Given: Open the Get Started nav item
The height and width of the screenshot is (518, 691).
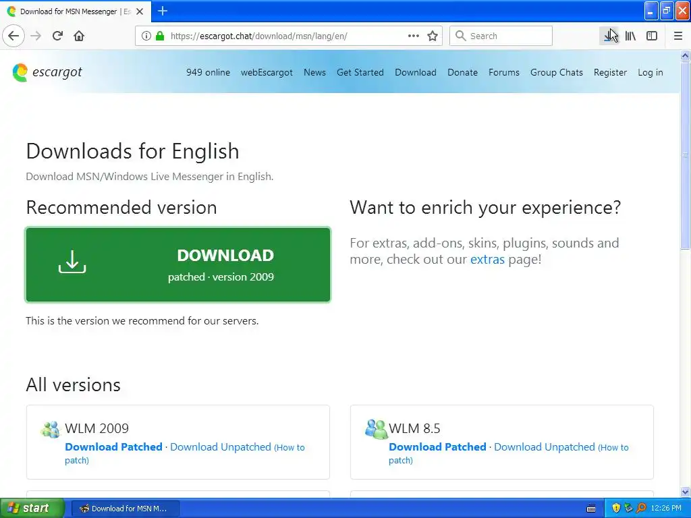Looking at the screenshot, I should click(360, 72).
